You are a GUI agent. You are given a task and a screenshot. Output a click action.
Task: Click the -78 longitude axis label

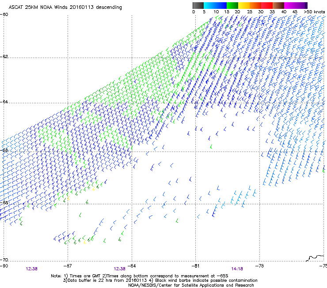click(259, 265)
